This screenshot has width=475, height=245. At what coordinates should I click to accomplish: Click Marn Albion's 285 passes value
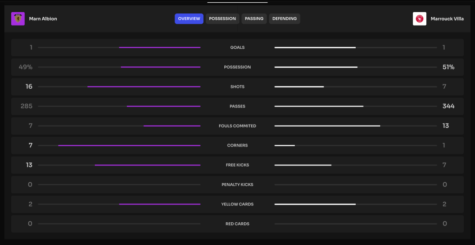[26, 106]
